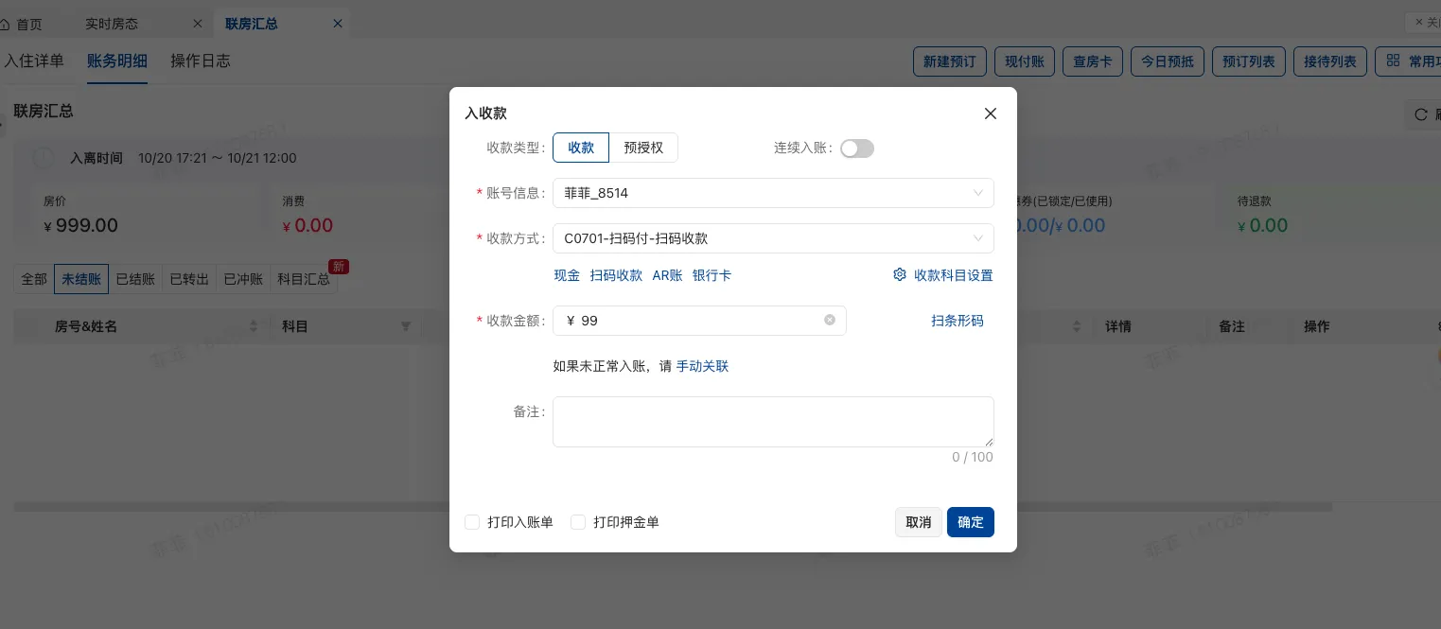Viewport: 1441px width, 629px height.
Task: Click the 首页 home icon
Action: click(9, 23)
